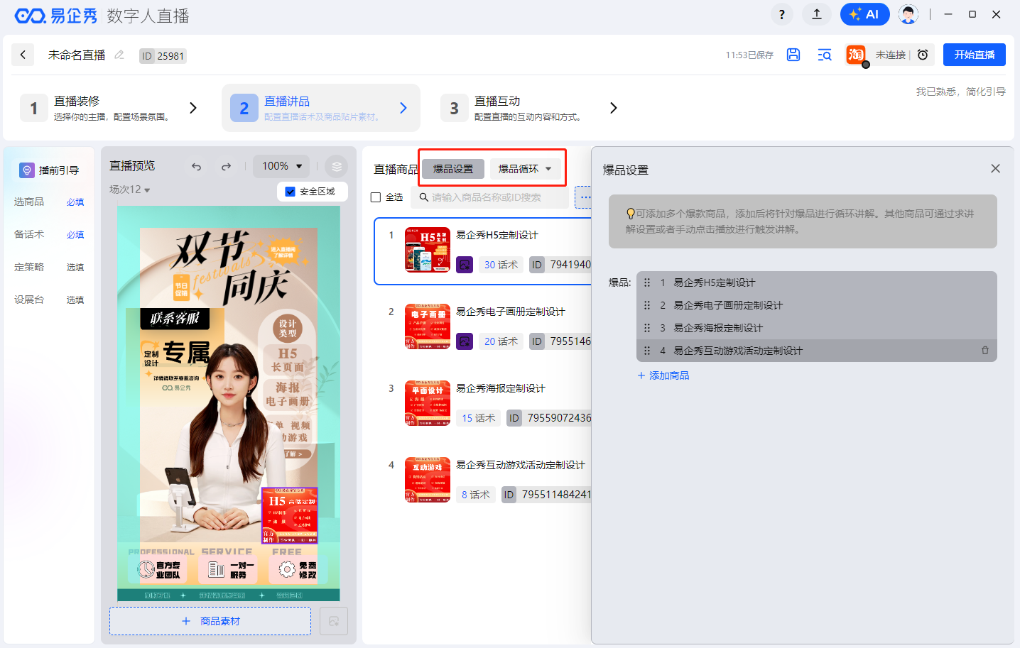Open the list search icon beside save

[x=825, y=55]
